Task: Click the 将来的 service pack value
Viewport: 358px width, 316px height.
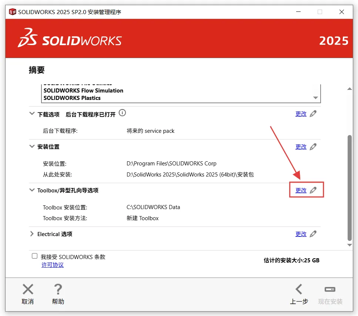Action: point(150,131)
